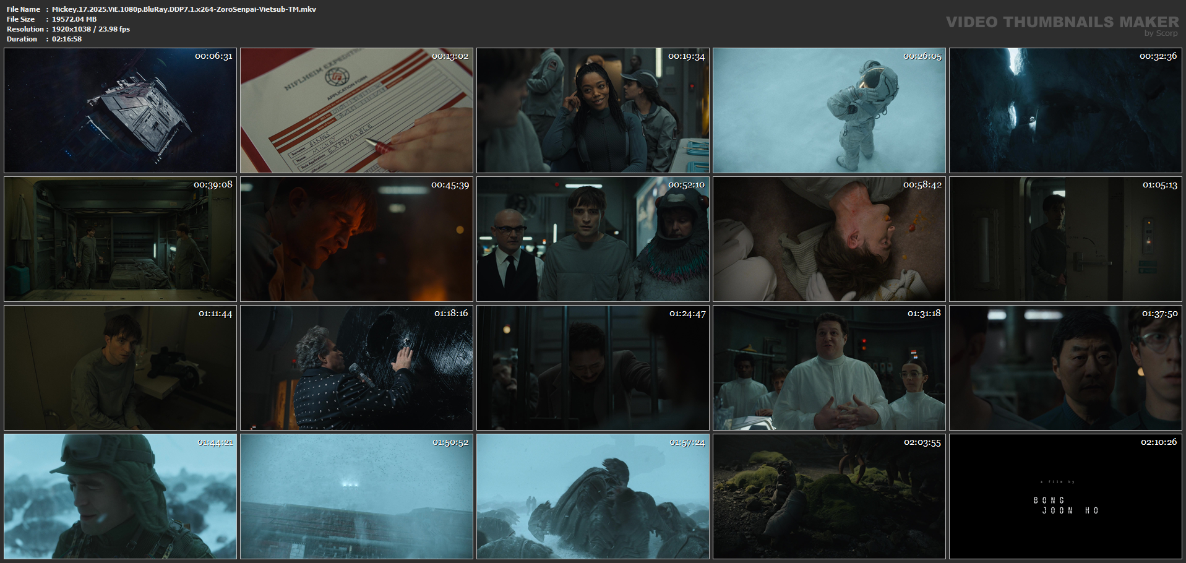Select the ice cave thumbnail at 00:32:36

(x=1065, y=110)
